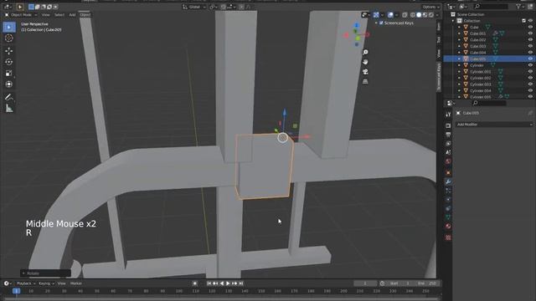Click the zoom view navigation icon

click(365, 52)
